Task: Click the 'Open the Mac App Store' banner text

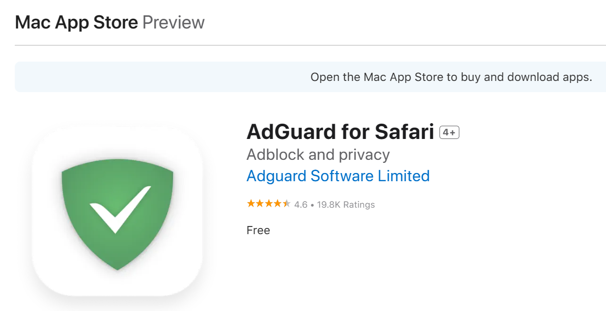Action: (451, 77)
